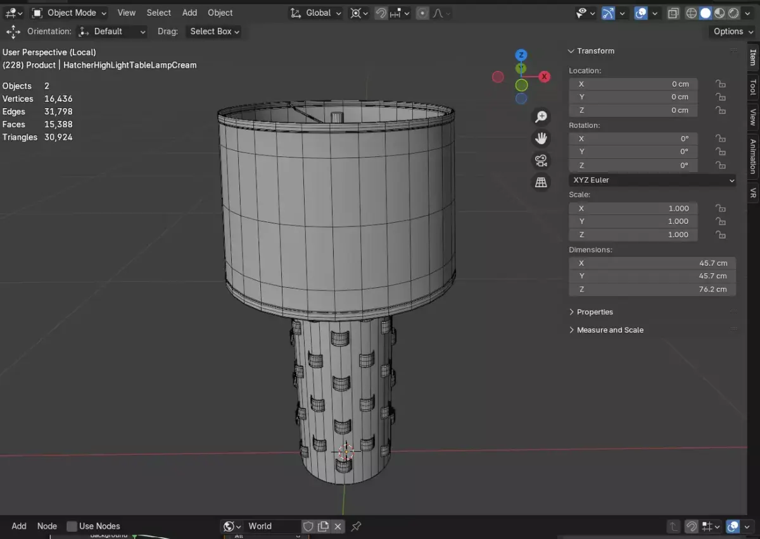Toggle X-Ray mode icon
The height and width of the screenshot is (539, 760).
pyautogui.click(x=673, y=13)
